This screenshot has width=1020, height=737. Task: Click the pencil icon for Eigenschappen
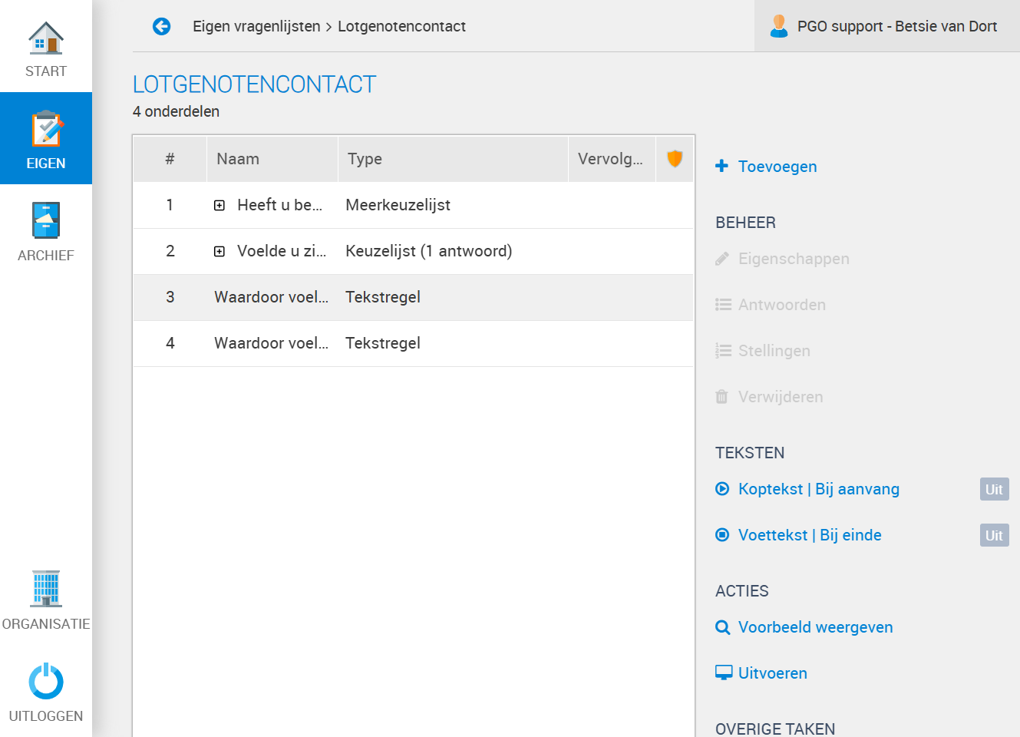tap(721, 259)
